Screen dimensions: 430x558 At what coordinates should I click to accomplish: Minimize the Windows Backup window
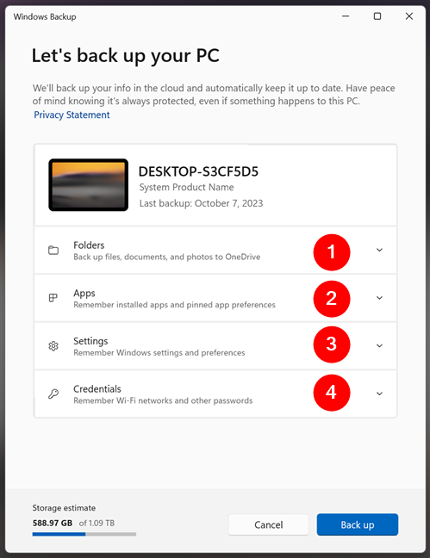click(346, 16)
